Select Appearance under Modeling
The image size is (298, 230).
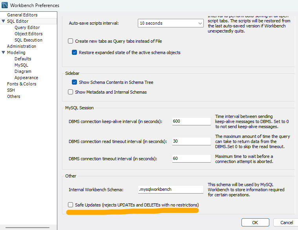pos(26,77)
